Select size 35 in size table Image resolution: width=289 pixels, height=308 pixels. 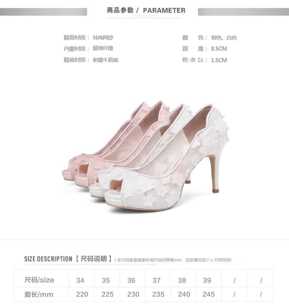(106, 280)
